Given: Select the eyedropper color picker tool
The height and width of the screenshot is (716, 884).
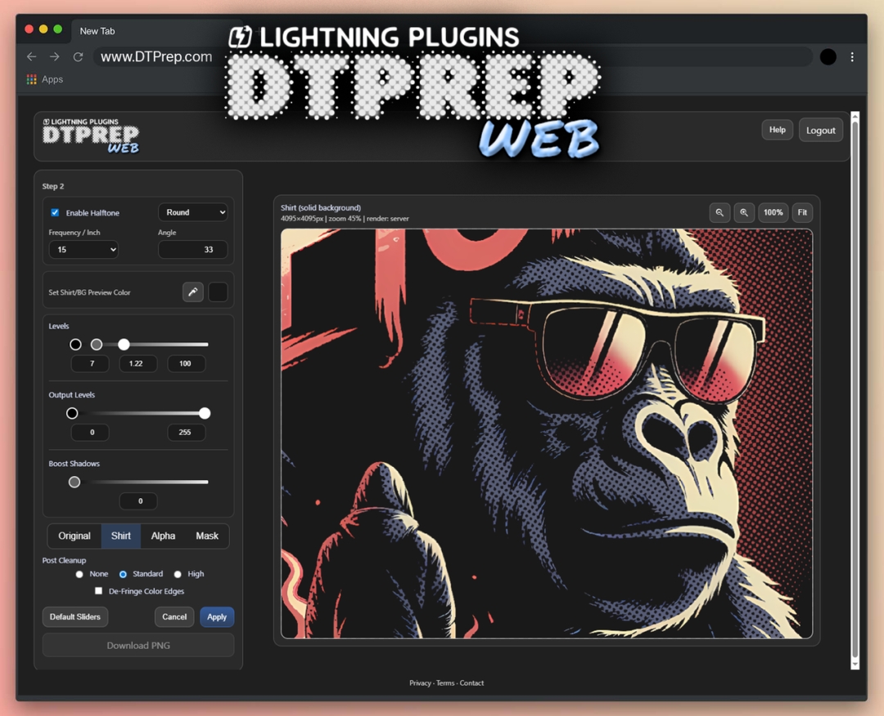Looking at the screenshot, I should pyautogui.click(x=193, y=292).
